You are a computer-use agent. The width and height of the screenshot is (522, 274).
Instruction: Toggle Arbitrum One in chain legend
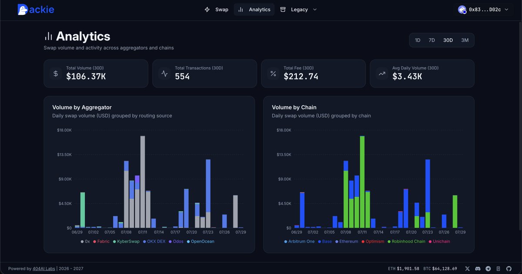tap(299, 241)
